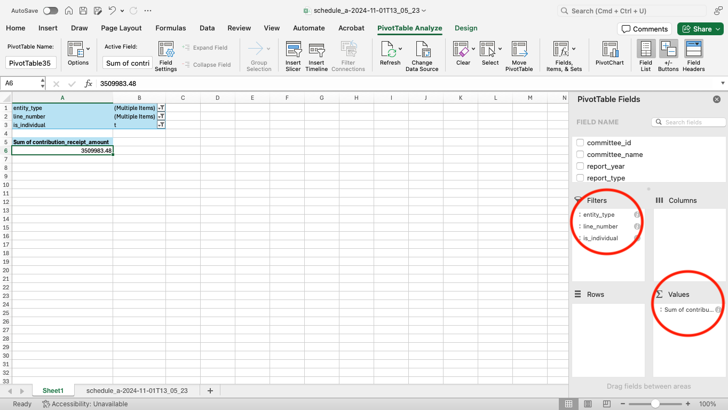Screen dimensions: 728x410
Task: Toggle Field Headers display
Action: [693, 57]
